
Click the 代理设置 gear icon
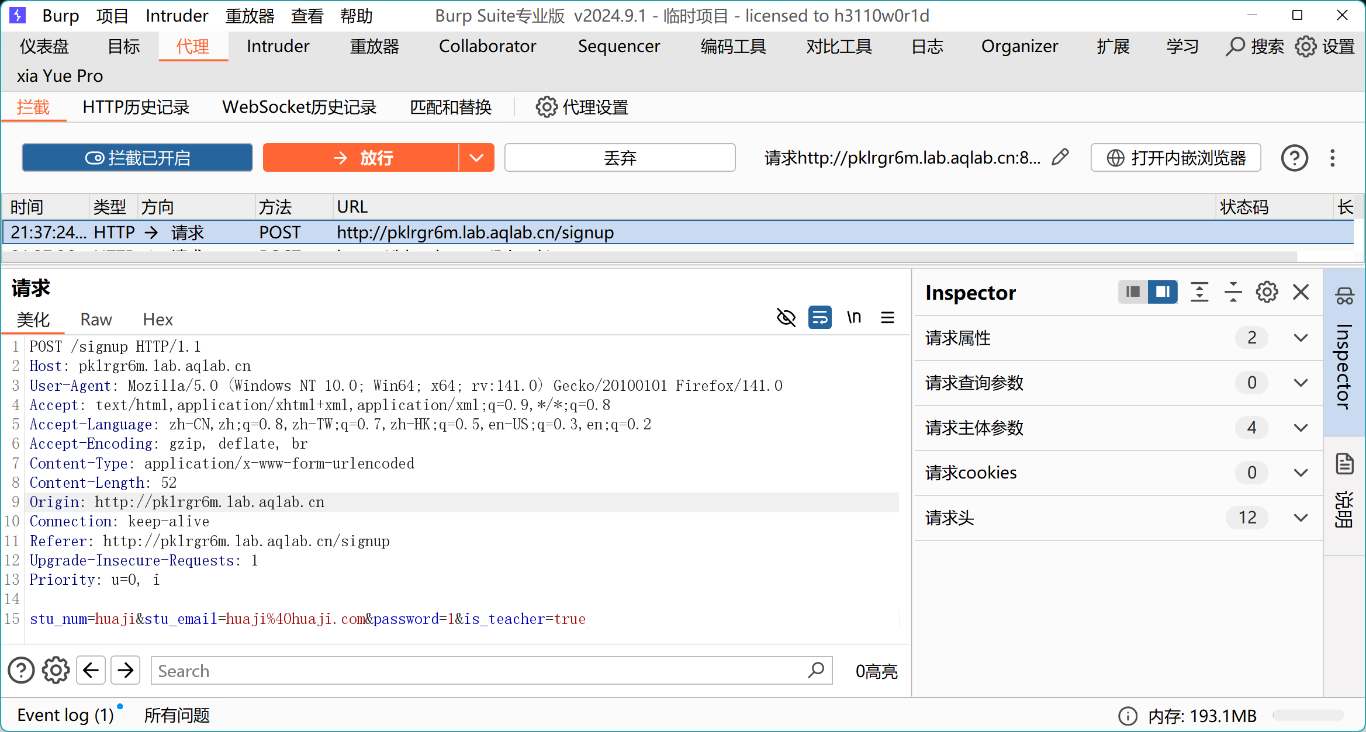547,107
